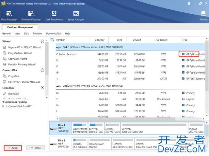This screenshot has height=156, width=209.
Task: Select the Disk 2 header row icon
Action: click(x=59, y=86)
